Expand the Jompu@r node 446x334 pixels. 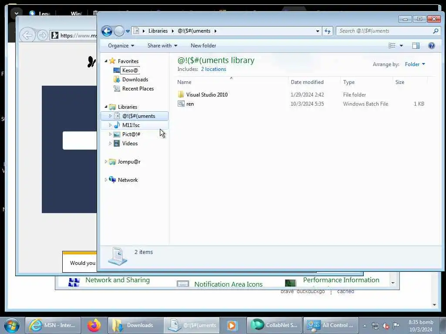(106, 162)
